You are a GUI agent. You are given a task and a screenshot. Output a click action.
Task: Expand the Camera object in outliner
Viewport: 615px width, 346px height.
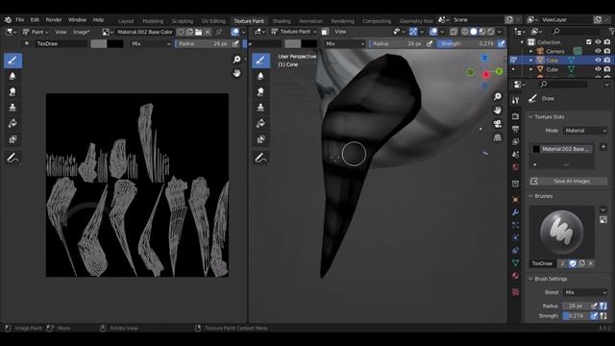tap(531, 51)
